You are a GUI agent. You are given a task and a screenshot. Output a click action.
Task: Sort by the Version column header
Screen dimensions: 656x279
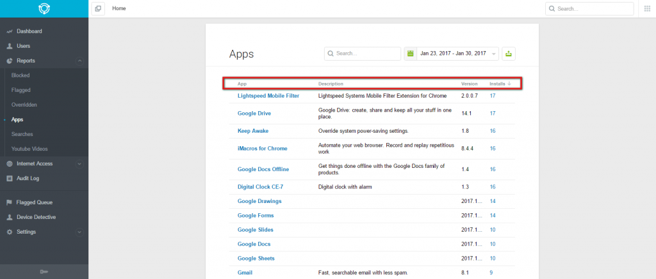[470, 84]
